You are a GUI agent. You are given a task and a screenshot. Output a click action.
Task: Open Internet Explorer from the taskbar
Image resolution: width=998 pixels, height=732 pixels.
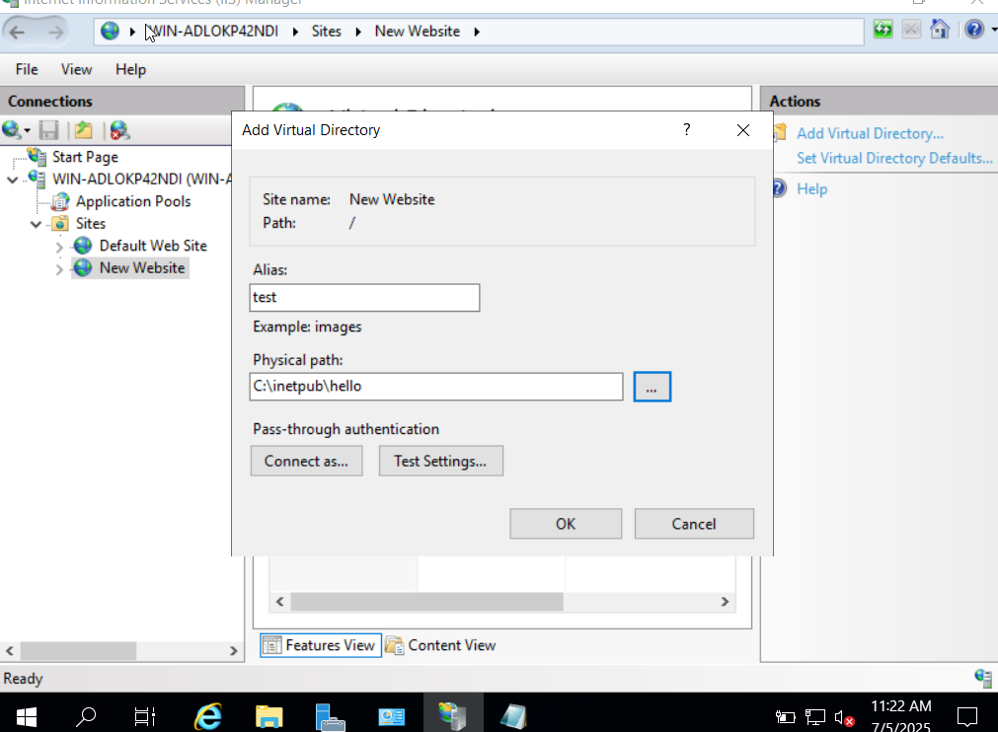coord(208,715)
